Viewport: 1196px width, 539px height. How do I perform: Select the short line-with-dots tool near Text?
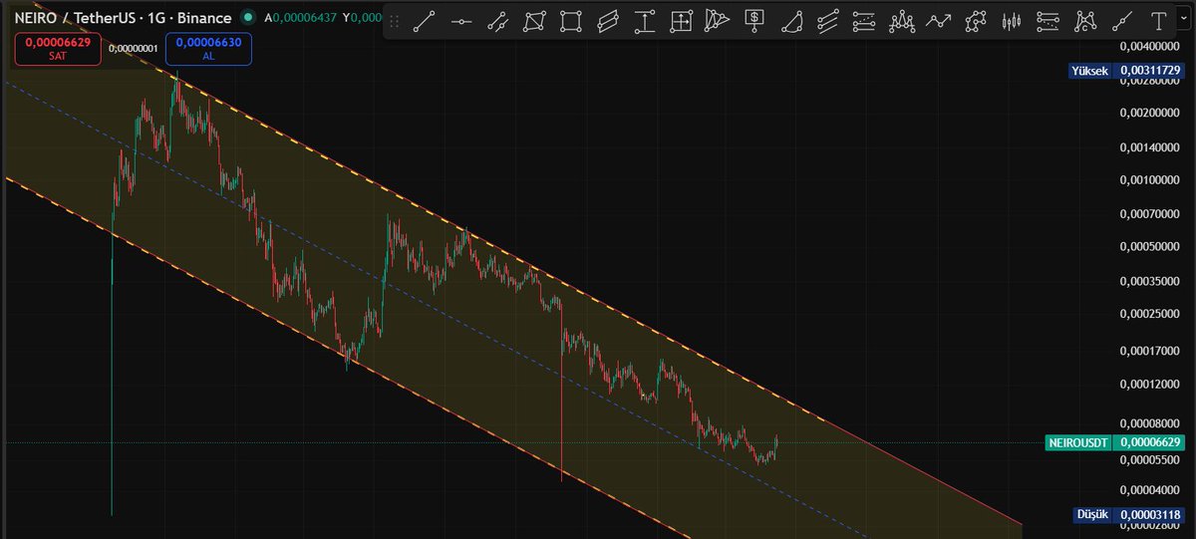pos(1122,21)
